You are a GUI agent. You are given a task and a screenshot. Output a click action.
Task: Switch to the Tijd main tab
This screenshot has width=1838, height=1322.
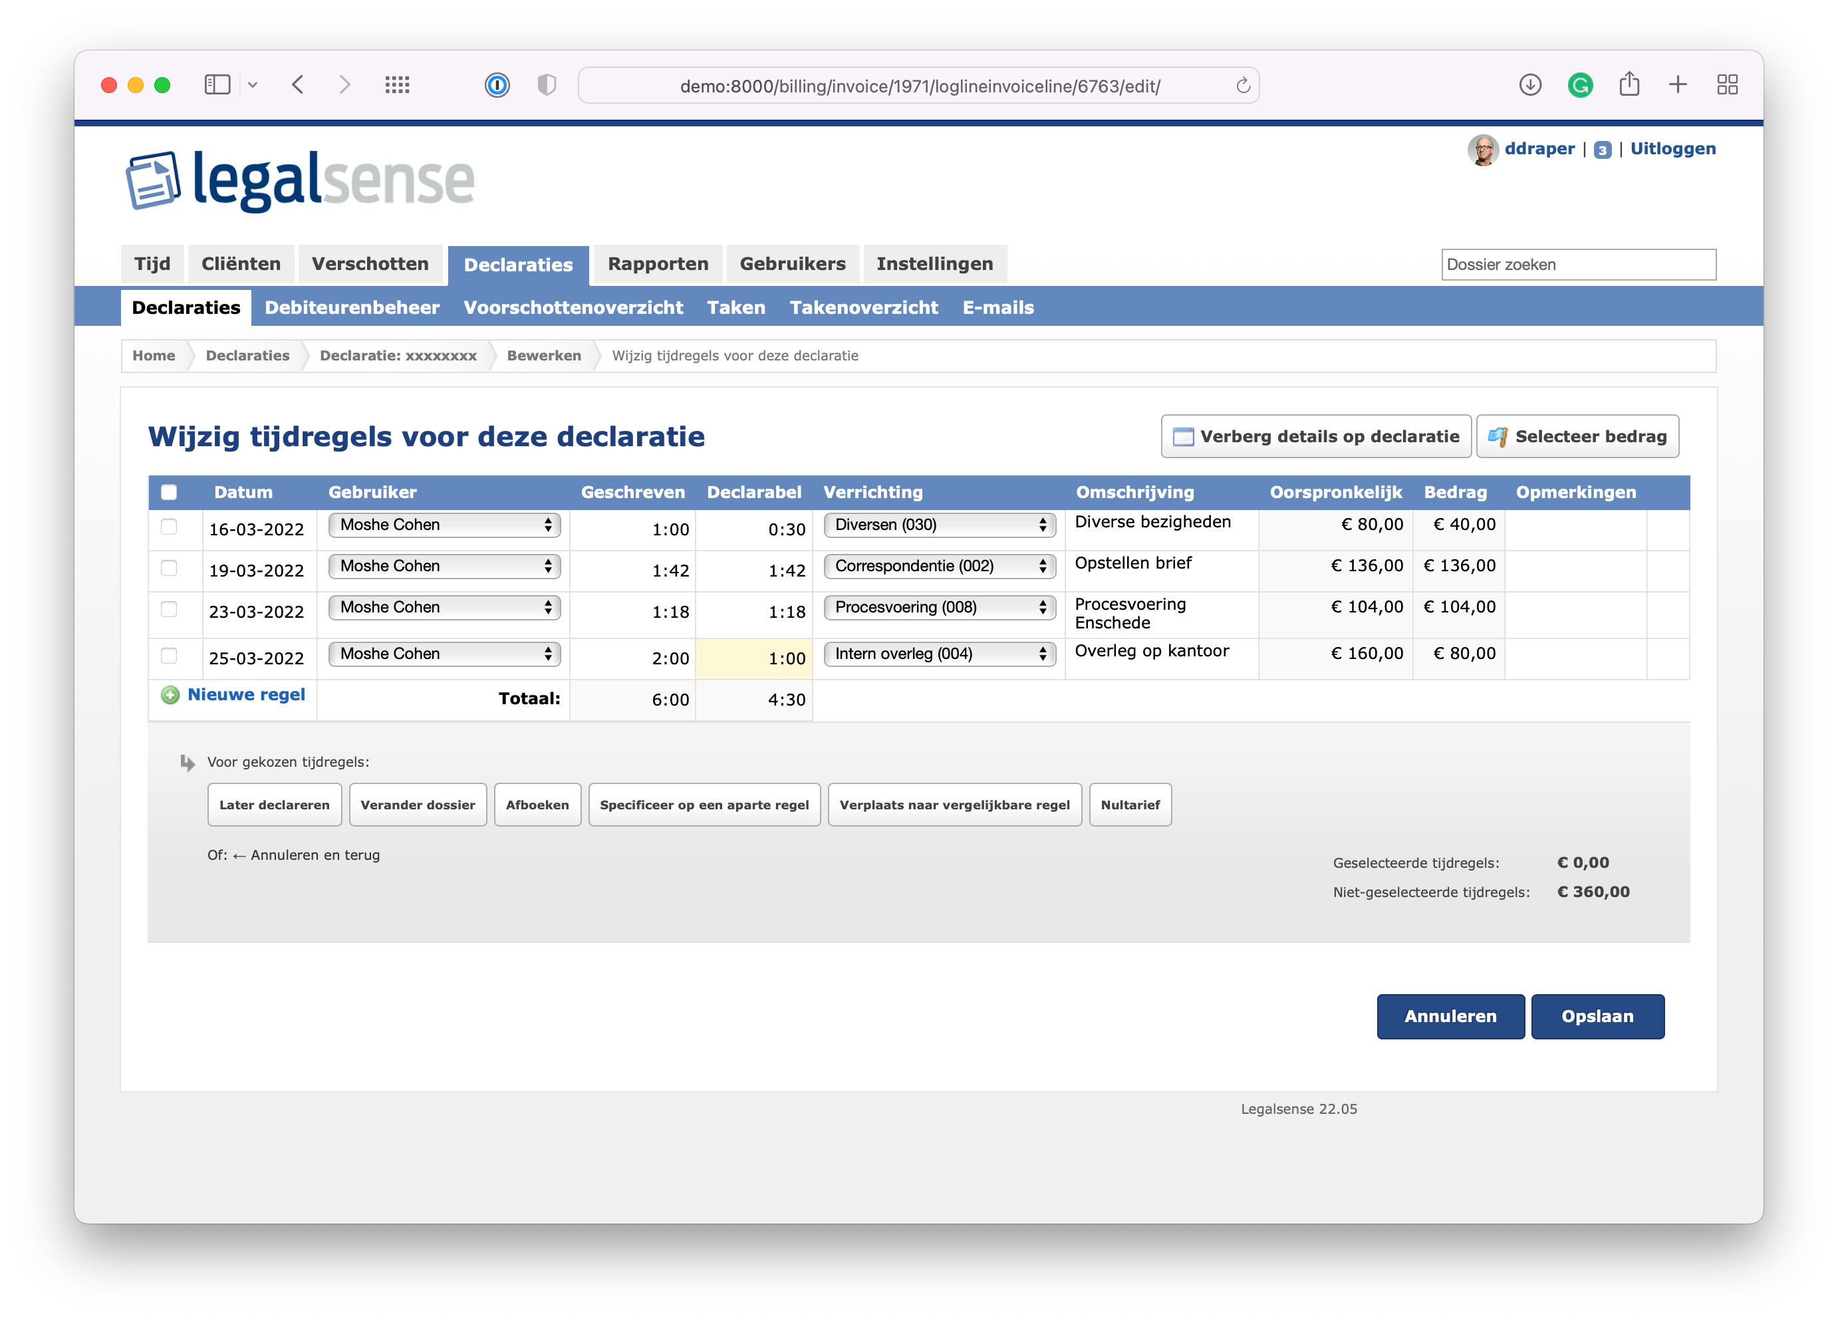(152, 264)
